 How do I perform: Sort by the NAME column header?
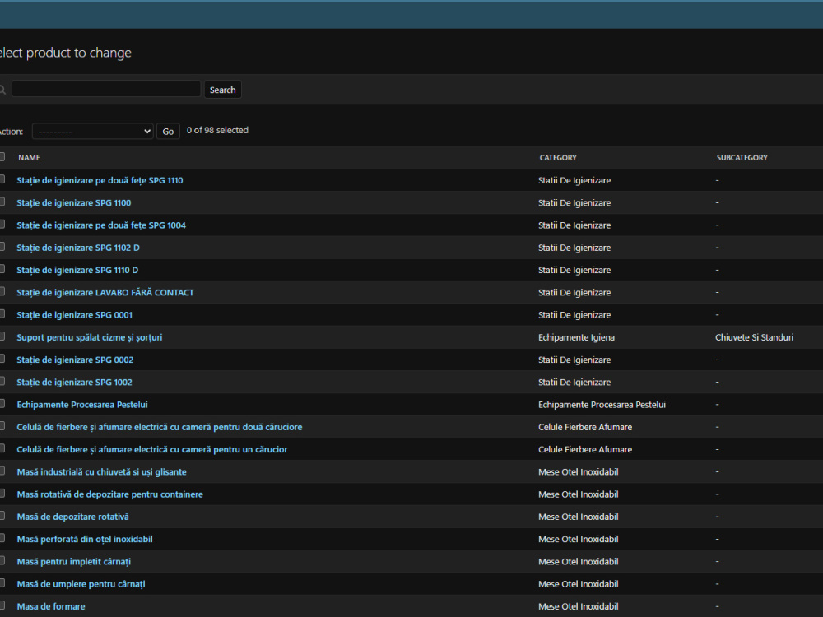(29, 157)
